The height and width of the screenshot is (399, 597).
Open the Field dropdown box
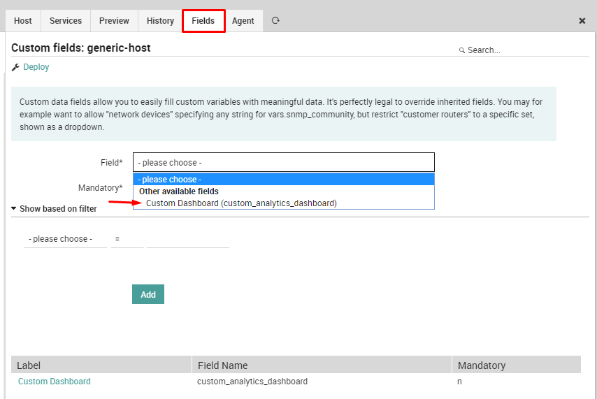[x=283, y=162]
